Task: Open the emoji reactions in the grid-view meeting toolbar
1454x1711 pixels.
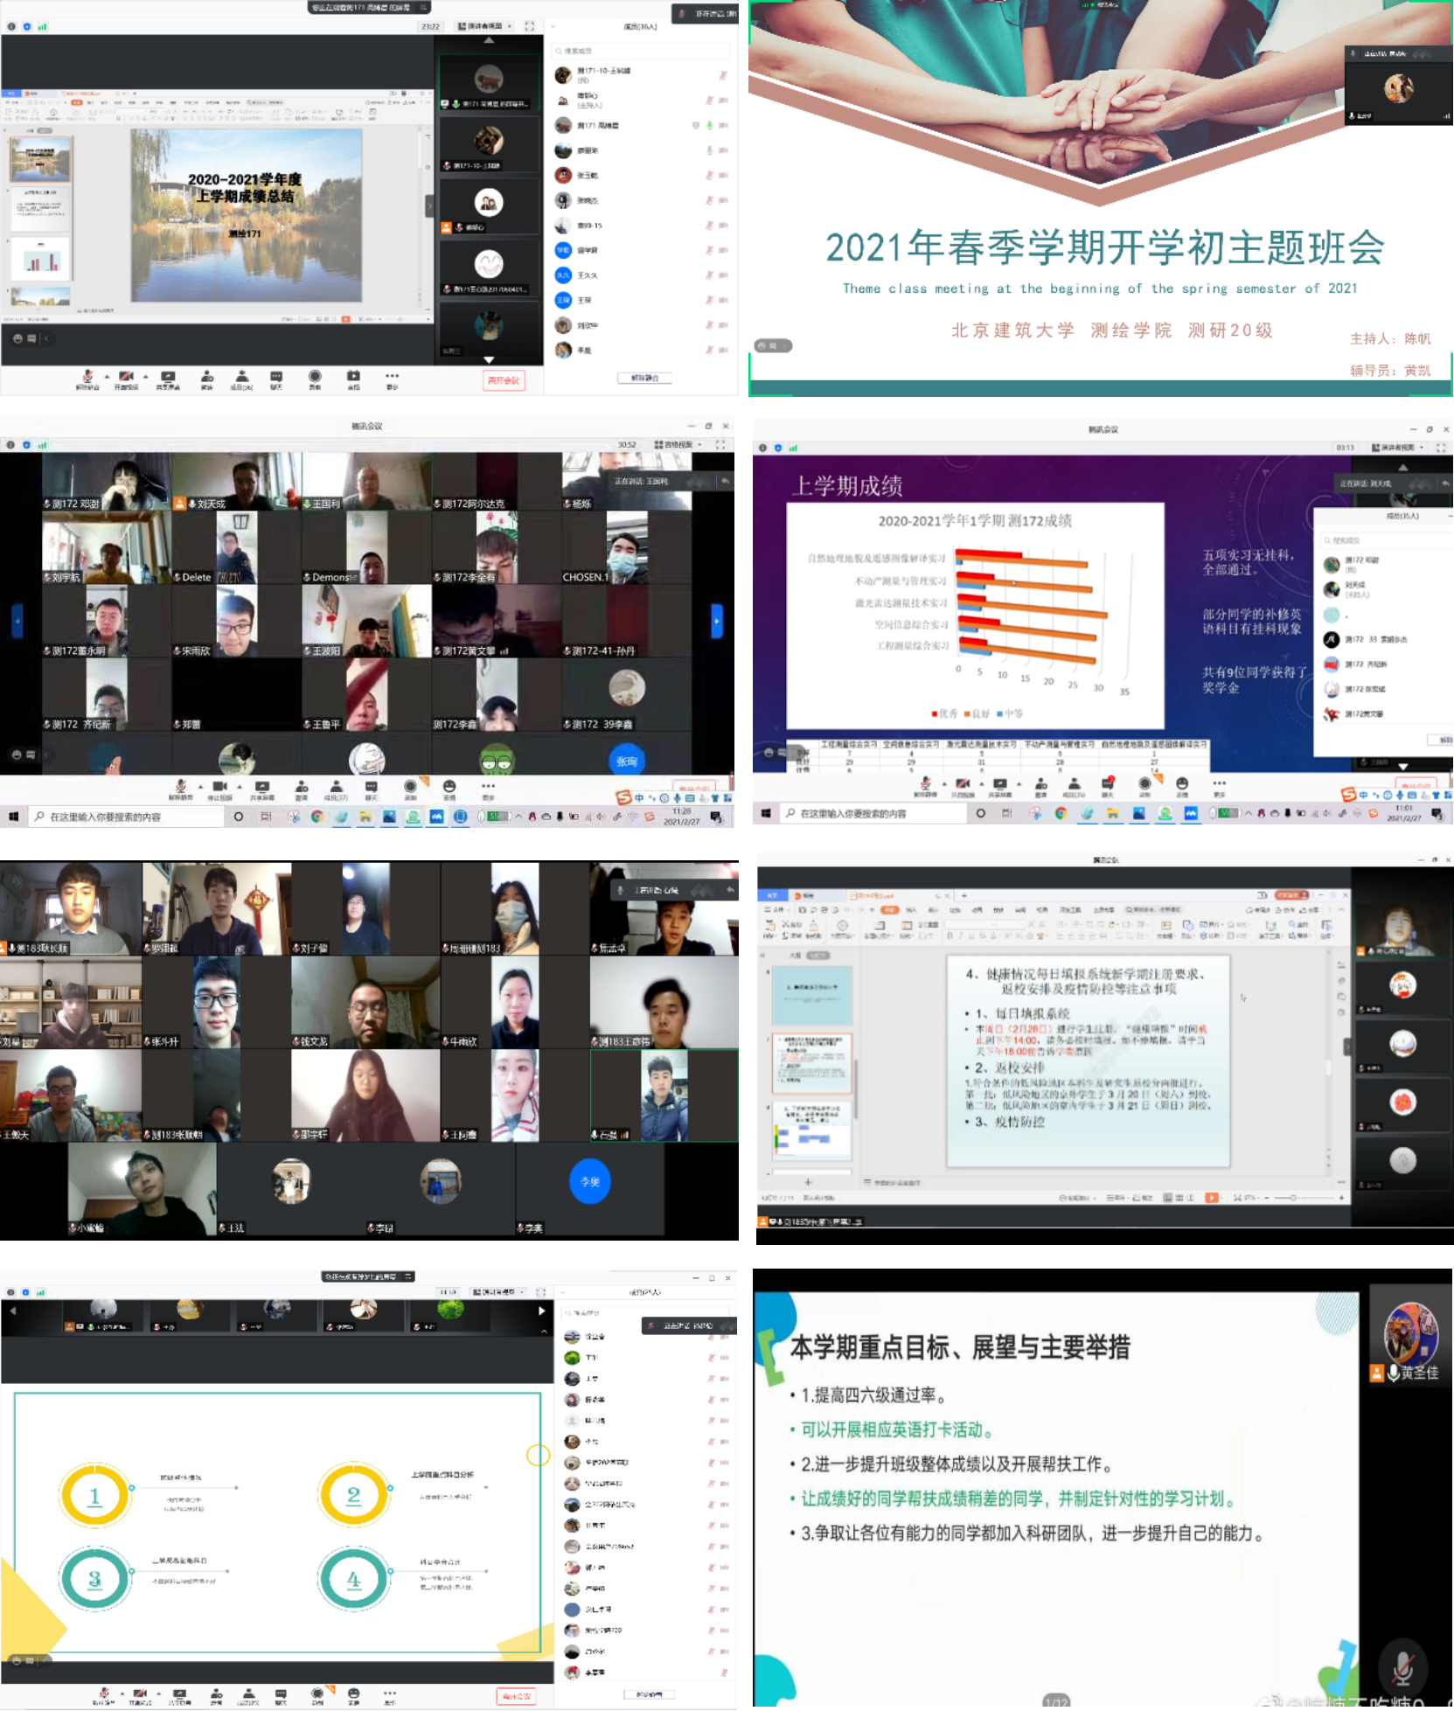Action: click(x=449, y=789)
